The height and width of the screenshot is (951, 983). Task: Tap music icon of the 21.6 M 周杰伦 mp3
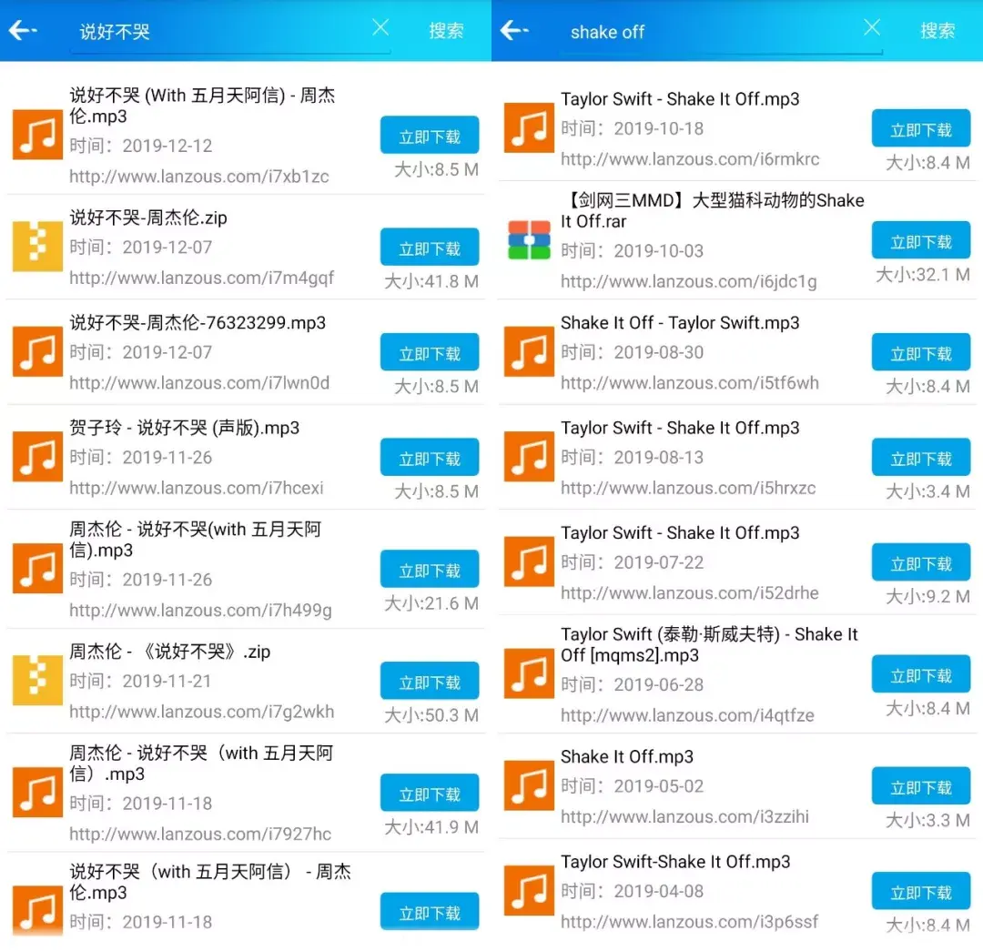click(x=37, y=568)
